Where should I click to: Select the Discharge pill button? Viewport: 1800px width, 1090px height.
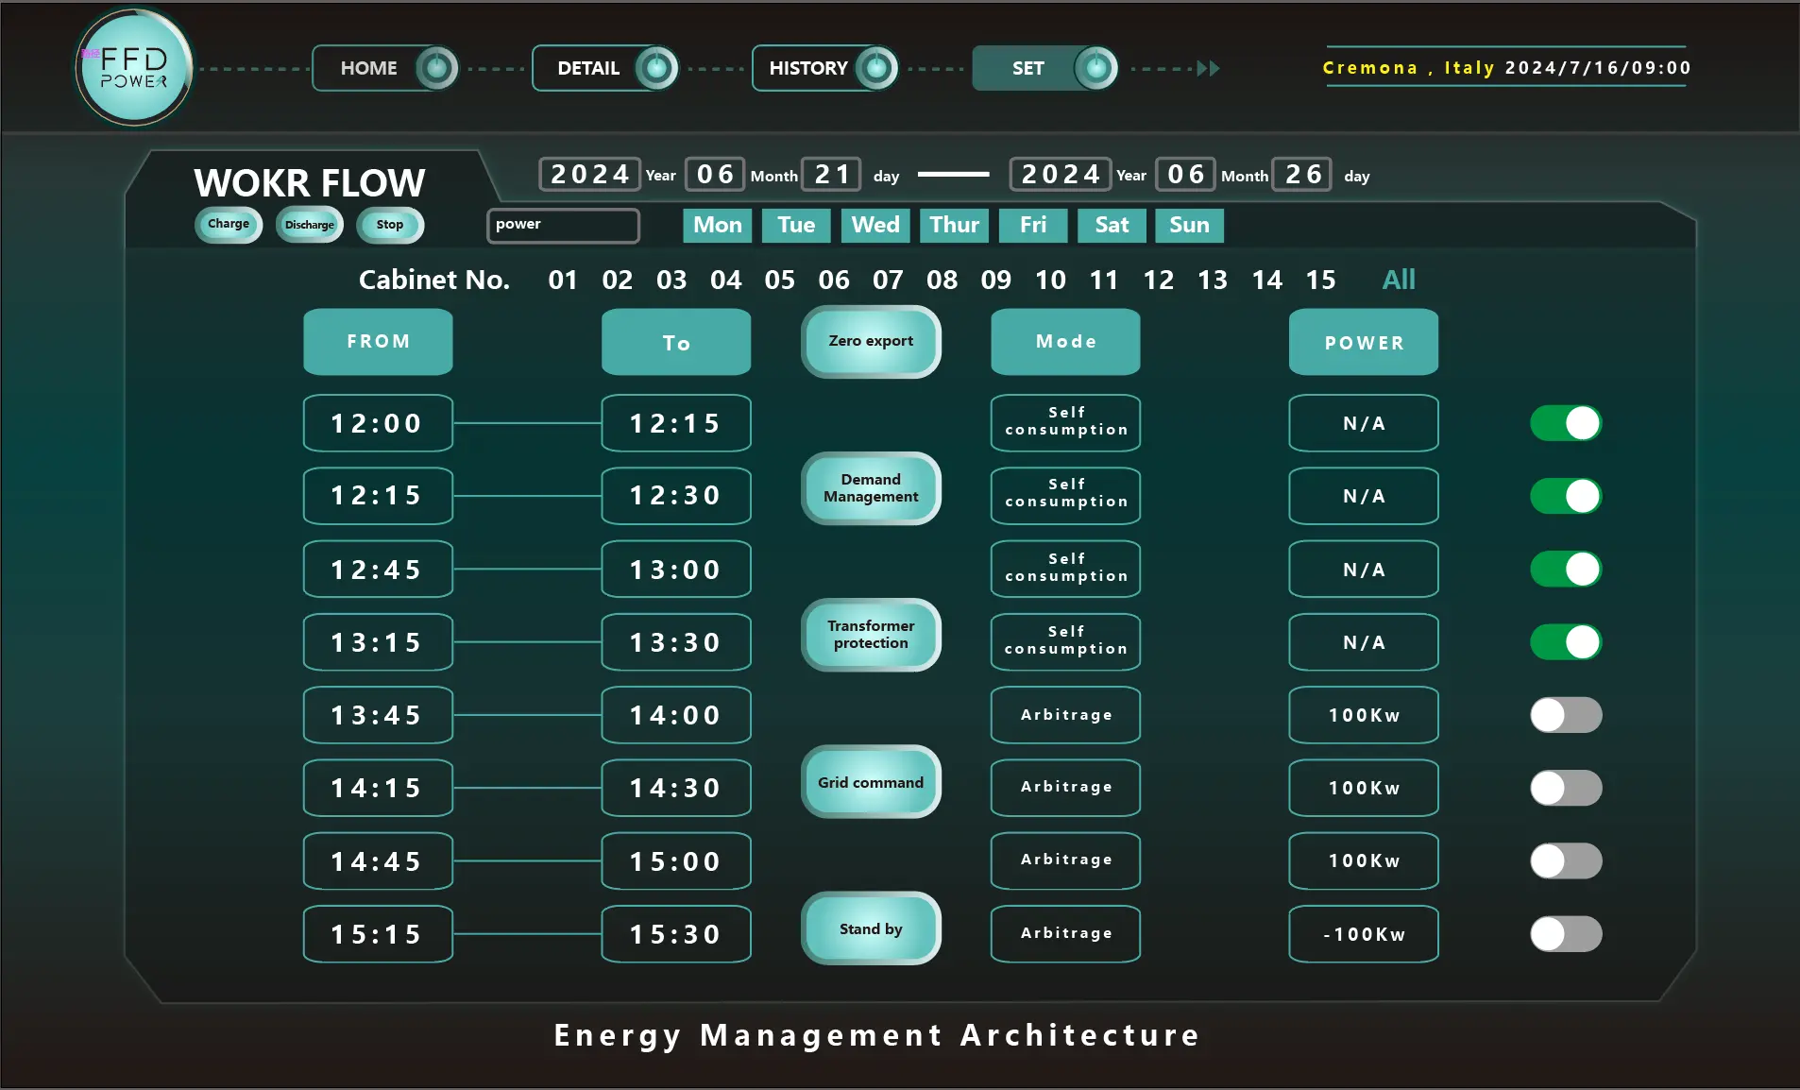tap(310, 225)
